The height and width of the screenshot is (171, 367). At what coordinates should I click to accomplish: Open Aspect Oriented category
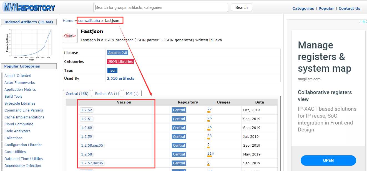pyautogui.click(x=18, y=76)
